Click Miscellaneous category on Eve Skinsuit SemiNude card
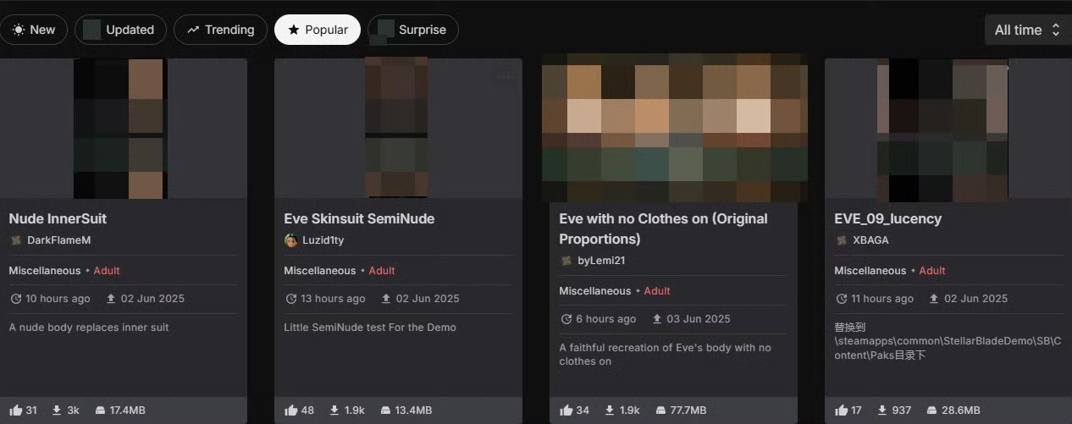 point(320,271)
